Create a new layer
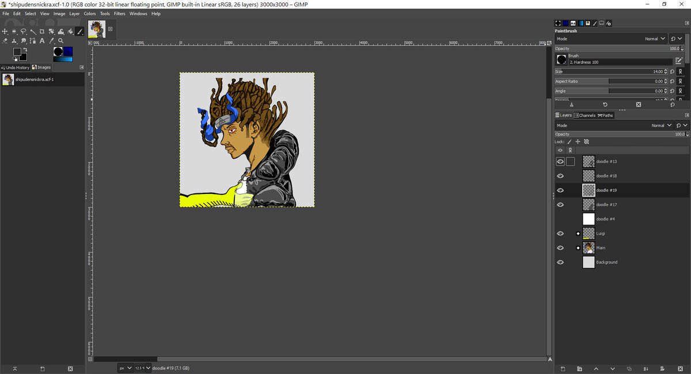The image size is (691, 374). point(563,368)
